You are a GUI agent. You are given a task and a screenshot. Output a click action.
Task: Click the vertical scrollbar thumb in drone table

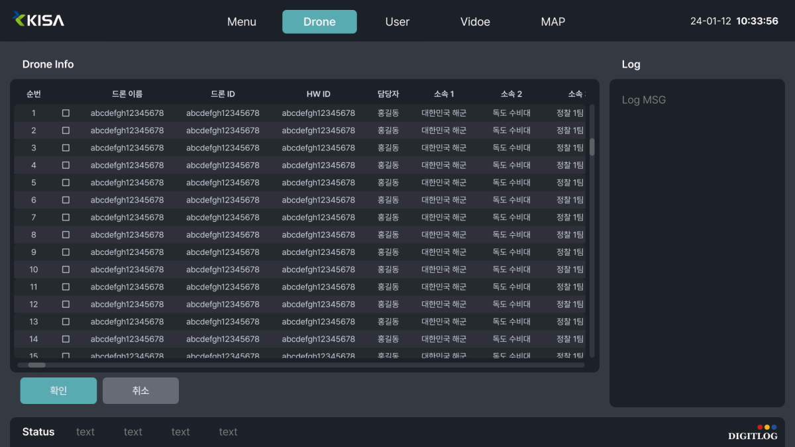(592, 147)
